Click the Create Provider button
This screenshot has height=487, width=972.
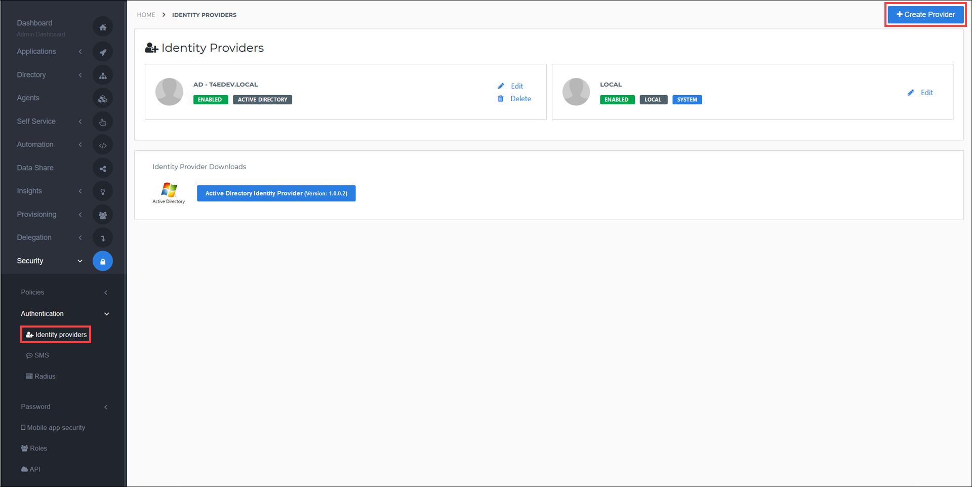coord(925,15)
